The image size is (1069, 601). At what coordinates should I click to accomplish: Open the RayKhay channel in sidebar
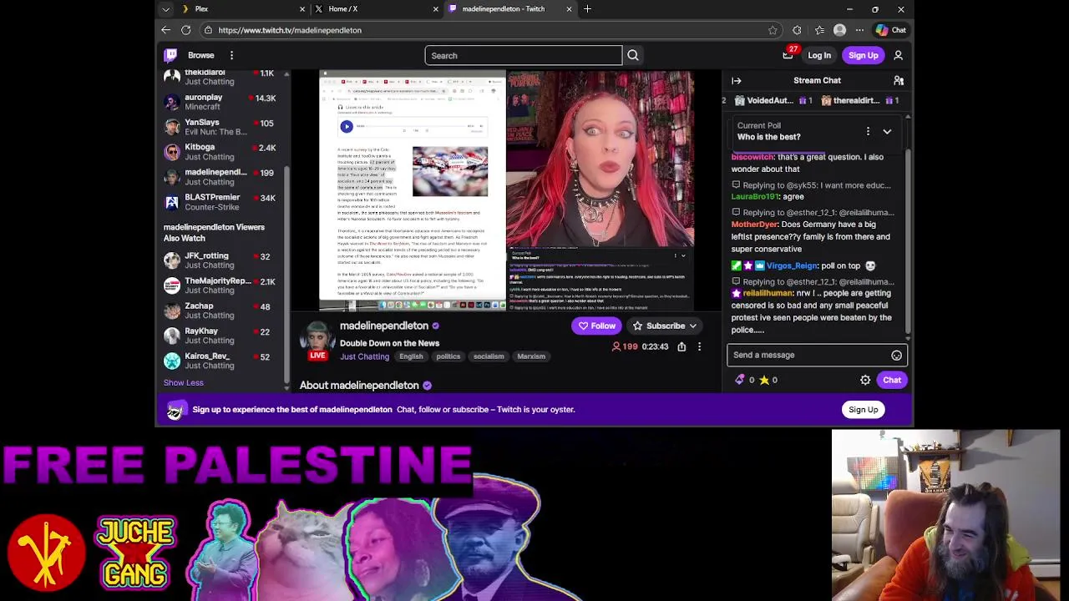click(220, 336)
